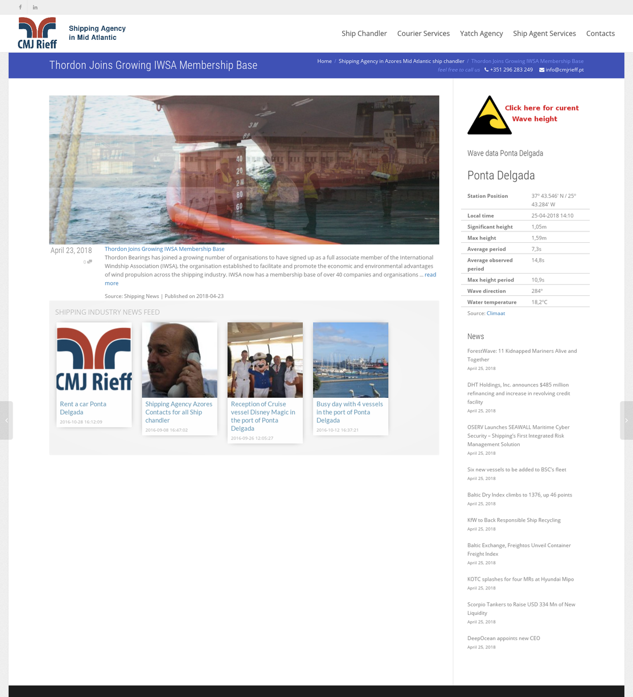The width and height of the screenshot is (633, 697).
Task: Open Baltic Exchange Freightos news
Action: pos(519,549)
